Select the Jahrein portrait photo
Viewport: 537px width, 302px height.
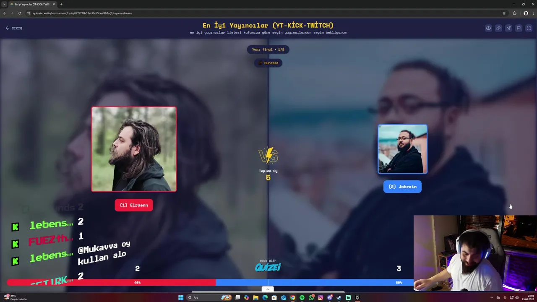402,149
